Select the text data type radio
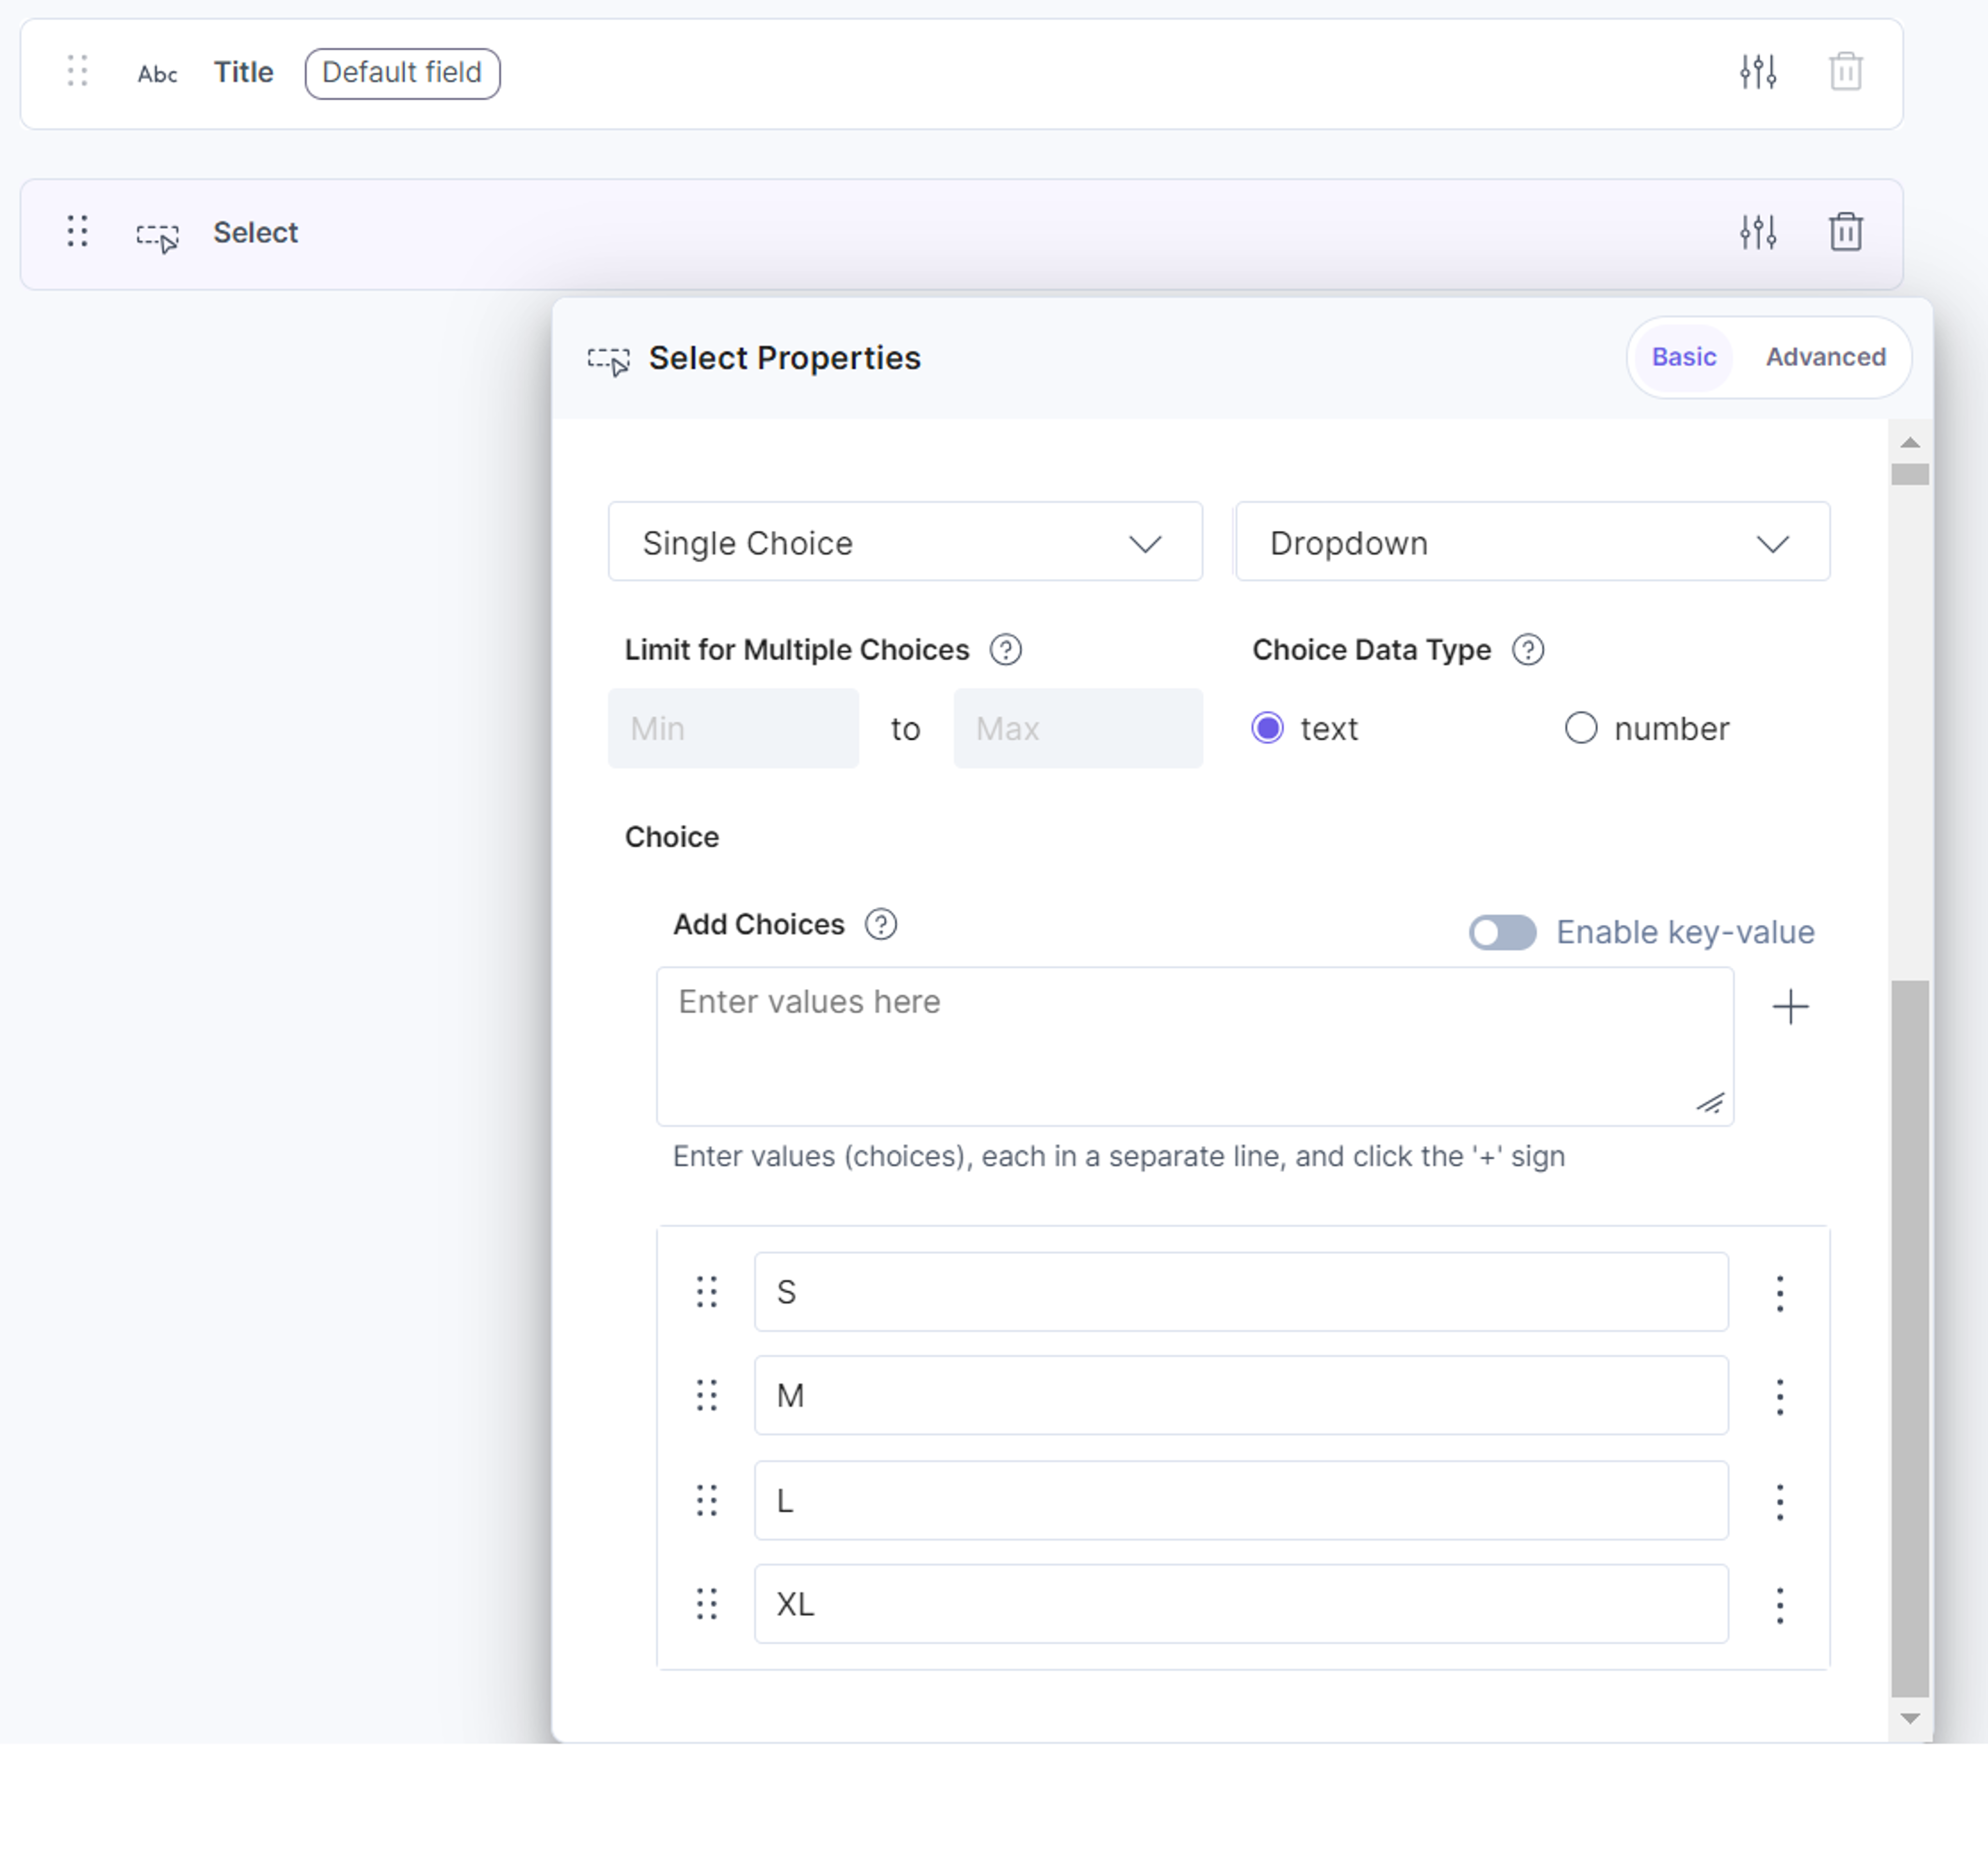This screenshot has height=1849, width=1988. pyautogui.click(x=1267, y=728)
